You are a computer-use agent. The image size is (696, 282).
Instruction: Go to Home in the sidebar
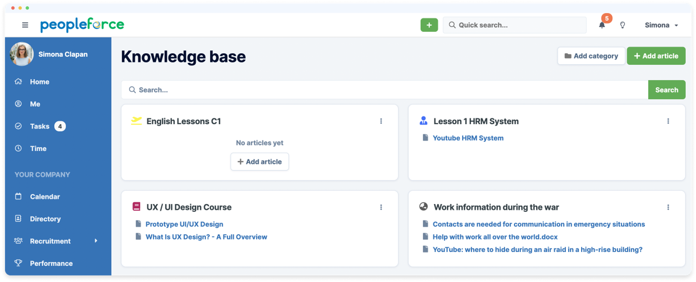tap(40, 82)
